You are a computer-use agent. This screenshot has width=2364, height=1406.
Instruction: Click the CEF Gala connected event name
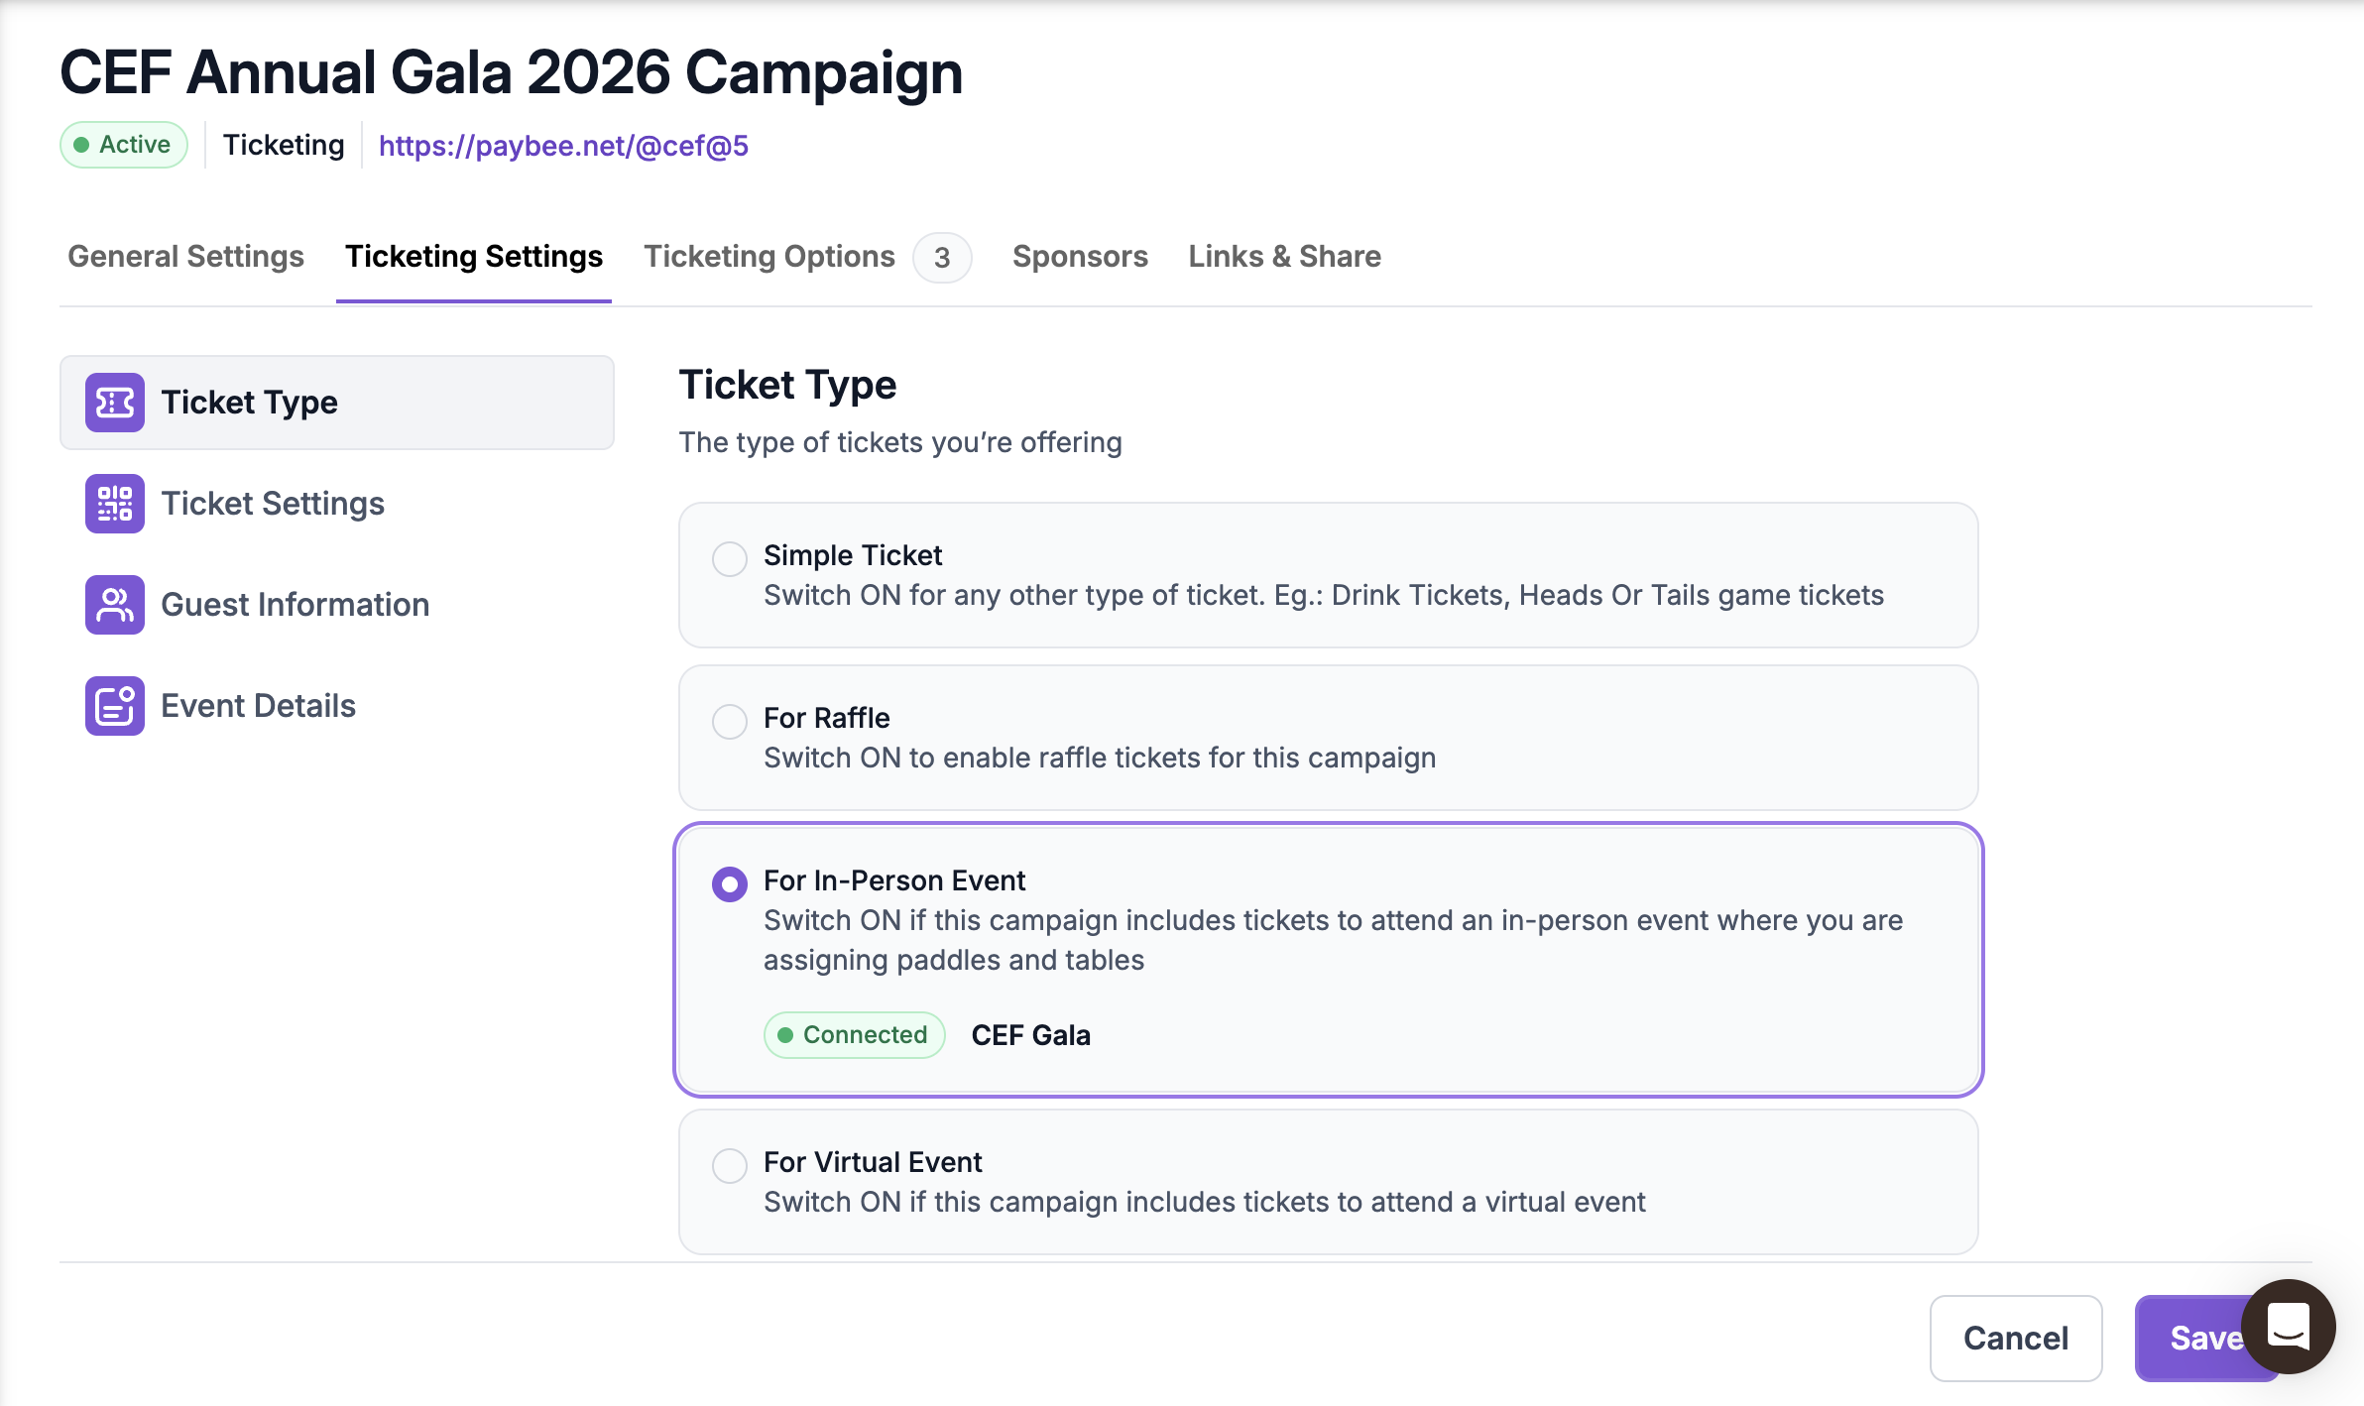click(x=1030, y=1035)
